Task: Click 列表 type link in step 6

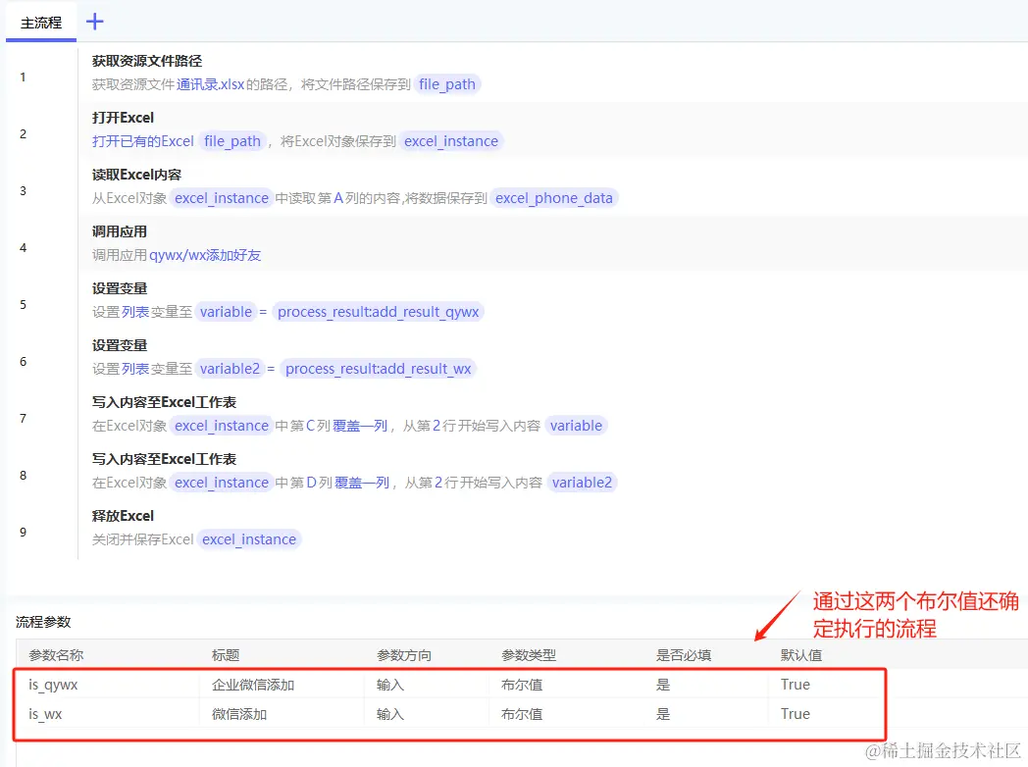Action: 135,369
